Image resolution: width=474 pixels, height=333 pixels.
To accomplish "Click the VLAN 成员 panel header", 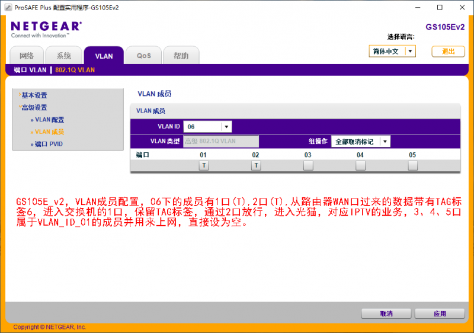I will [295, 111].
